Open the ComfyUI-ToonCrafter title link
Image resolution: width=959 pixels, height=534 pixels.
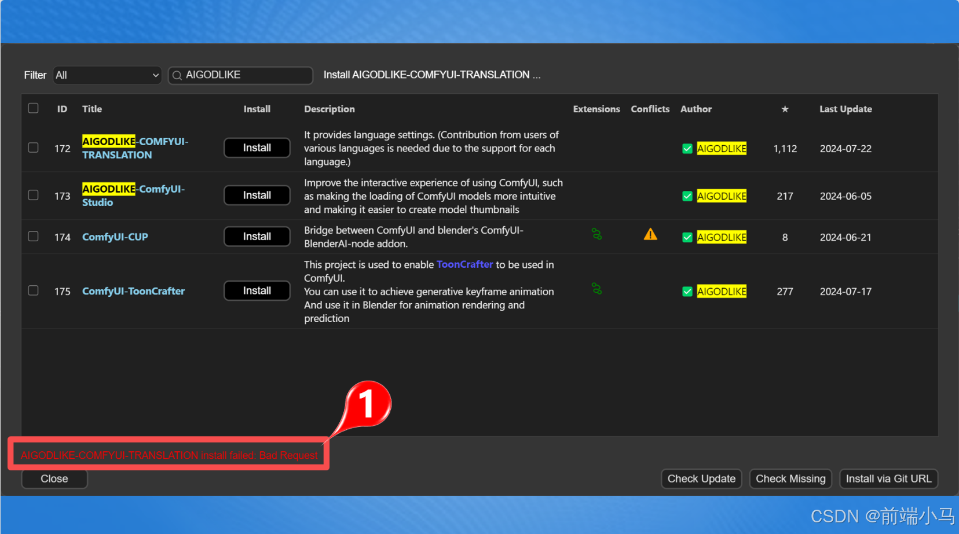[133, 292]
